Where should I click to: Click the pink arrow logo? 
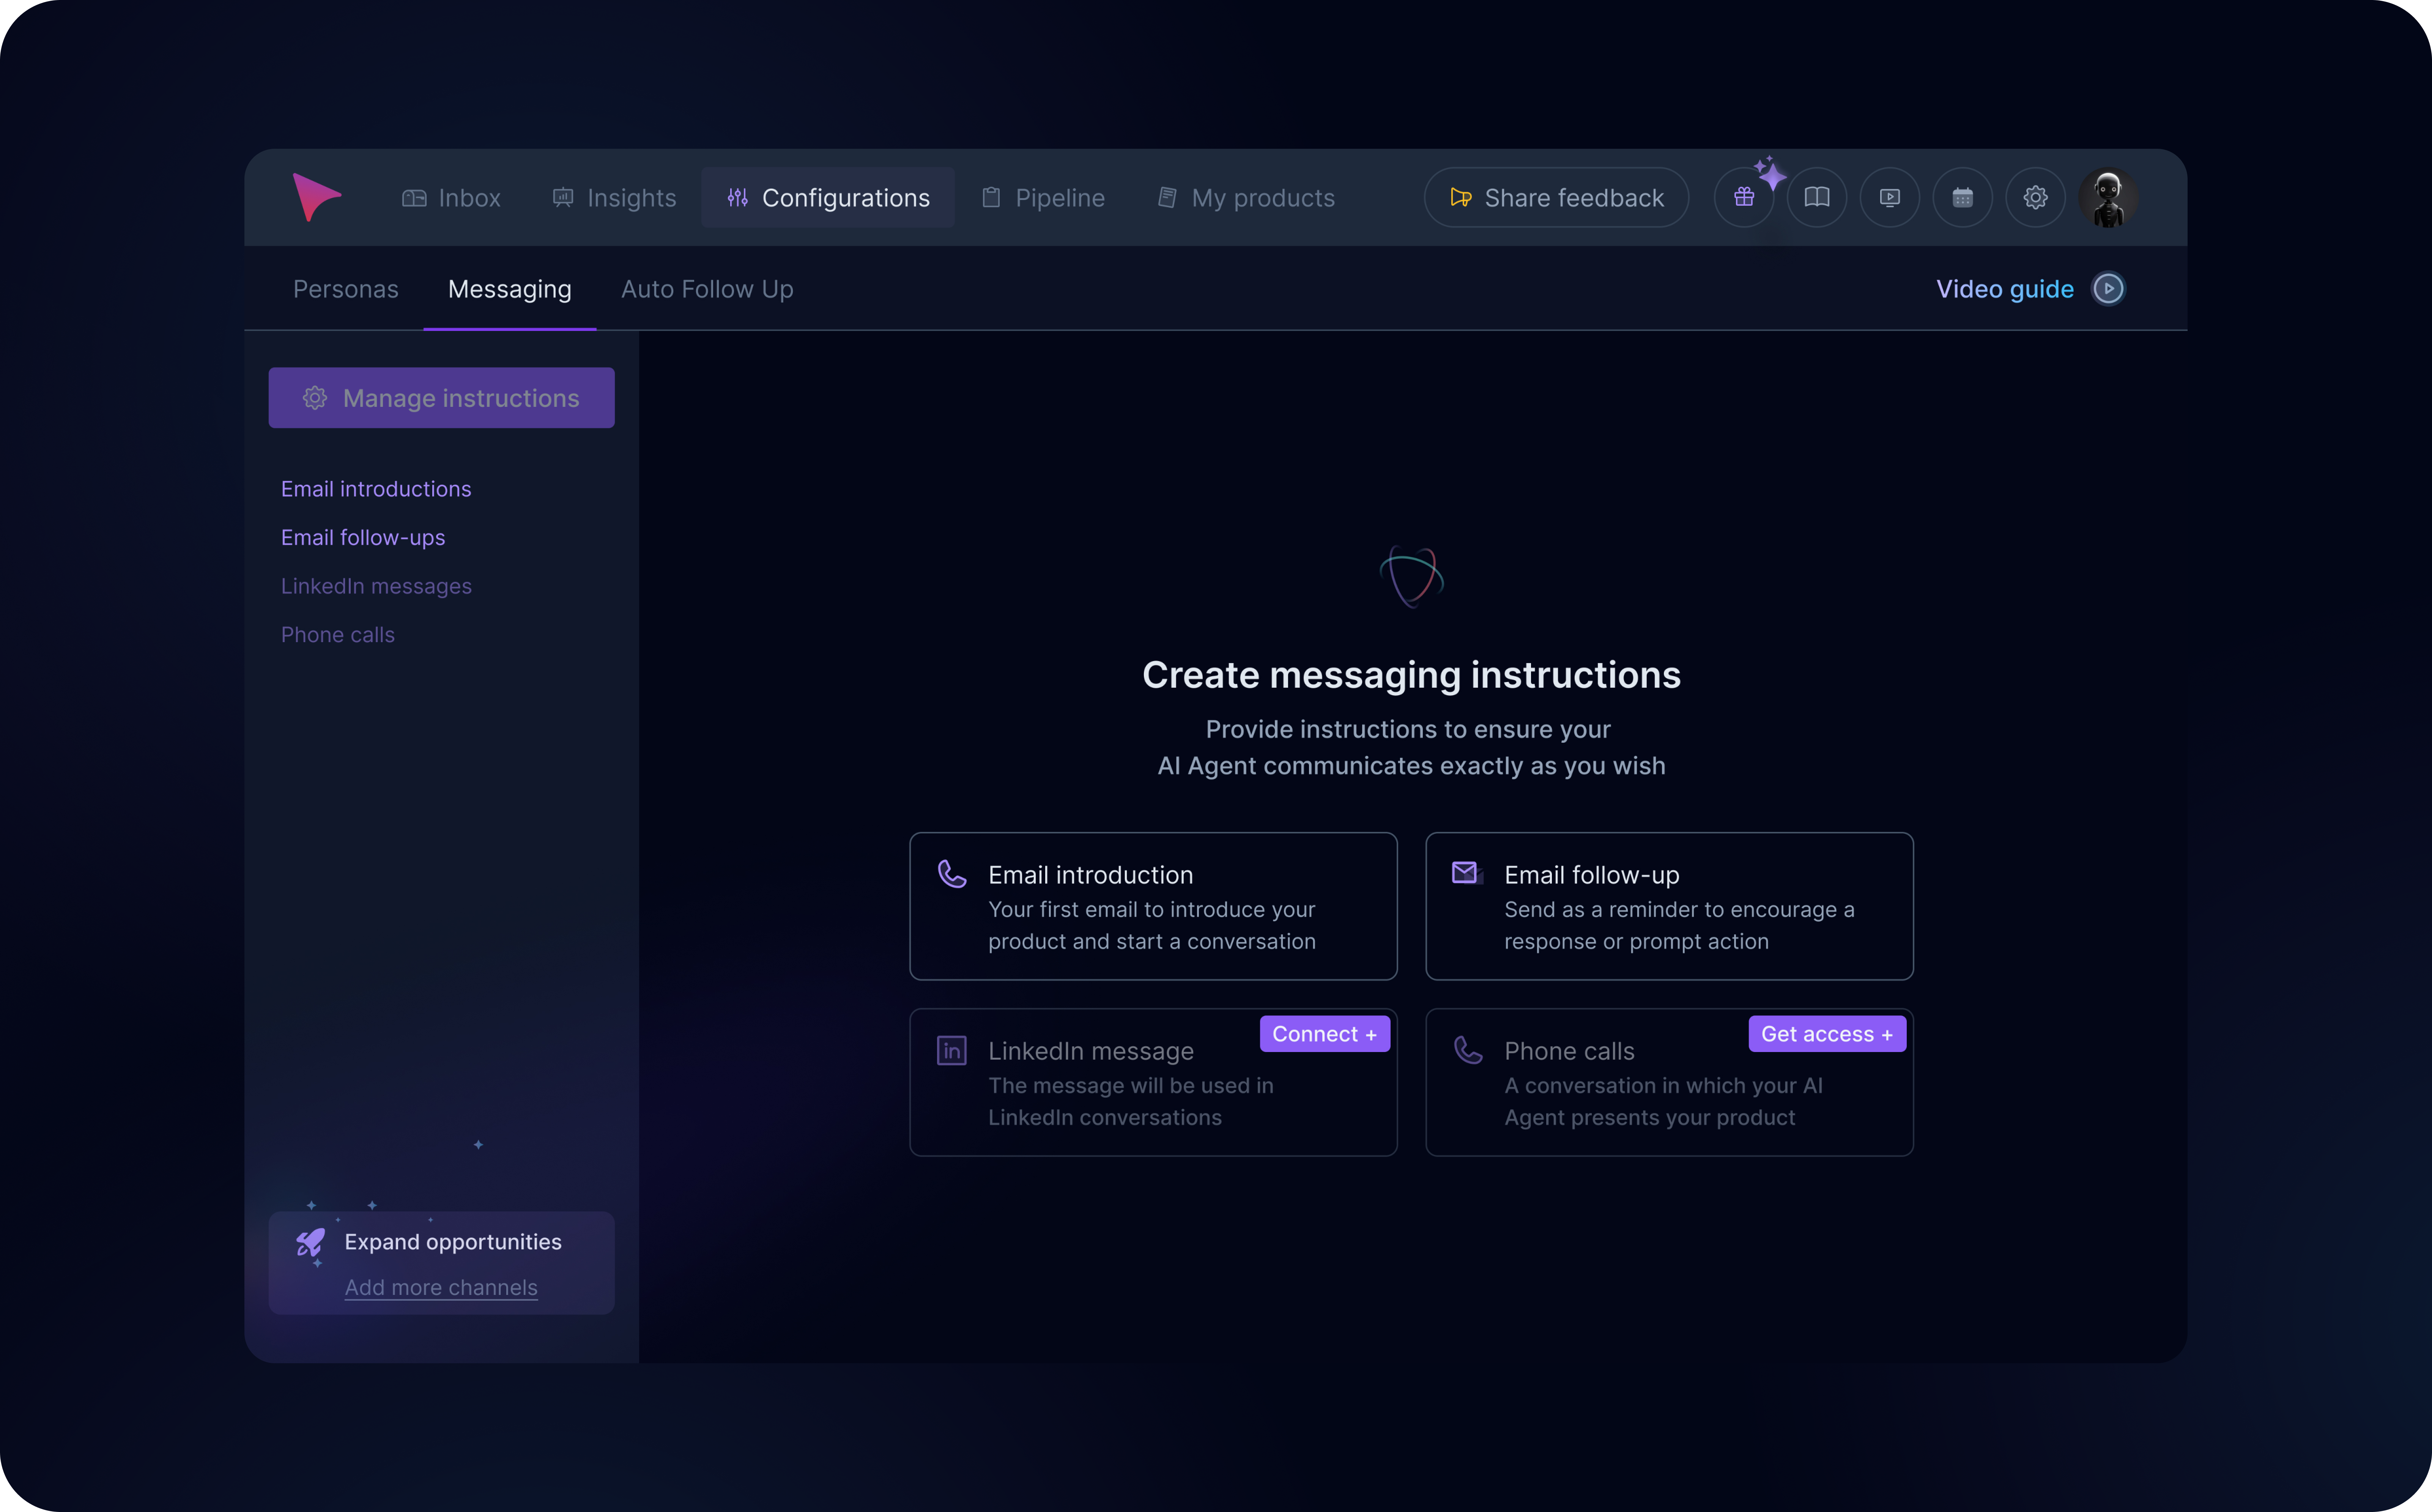point(317,197)
